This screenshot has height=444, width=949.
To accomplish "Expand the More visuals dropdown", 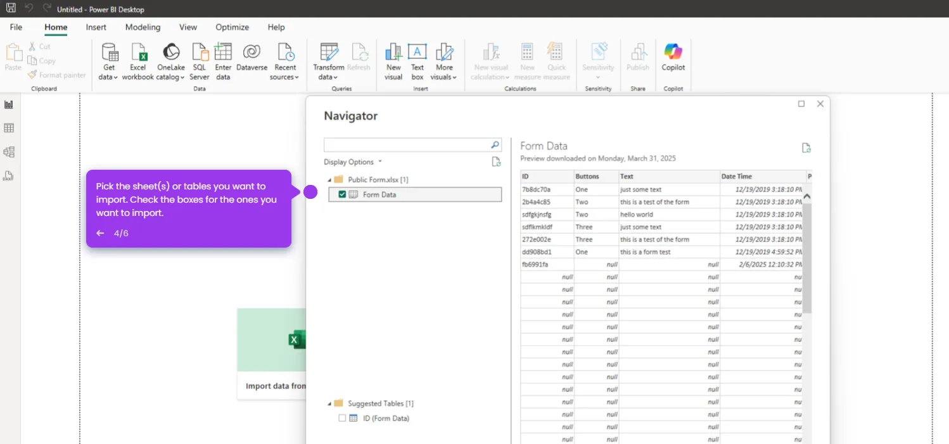I will tap(444, 62).
